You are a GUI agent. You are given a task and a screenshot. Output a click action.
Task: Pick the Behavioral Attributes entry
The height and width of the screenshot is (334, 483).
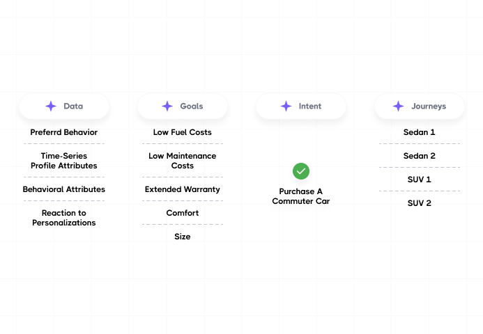pyautogui.click(x=64, y=189)
